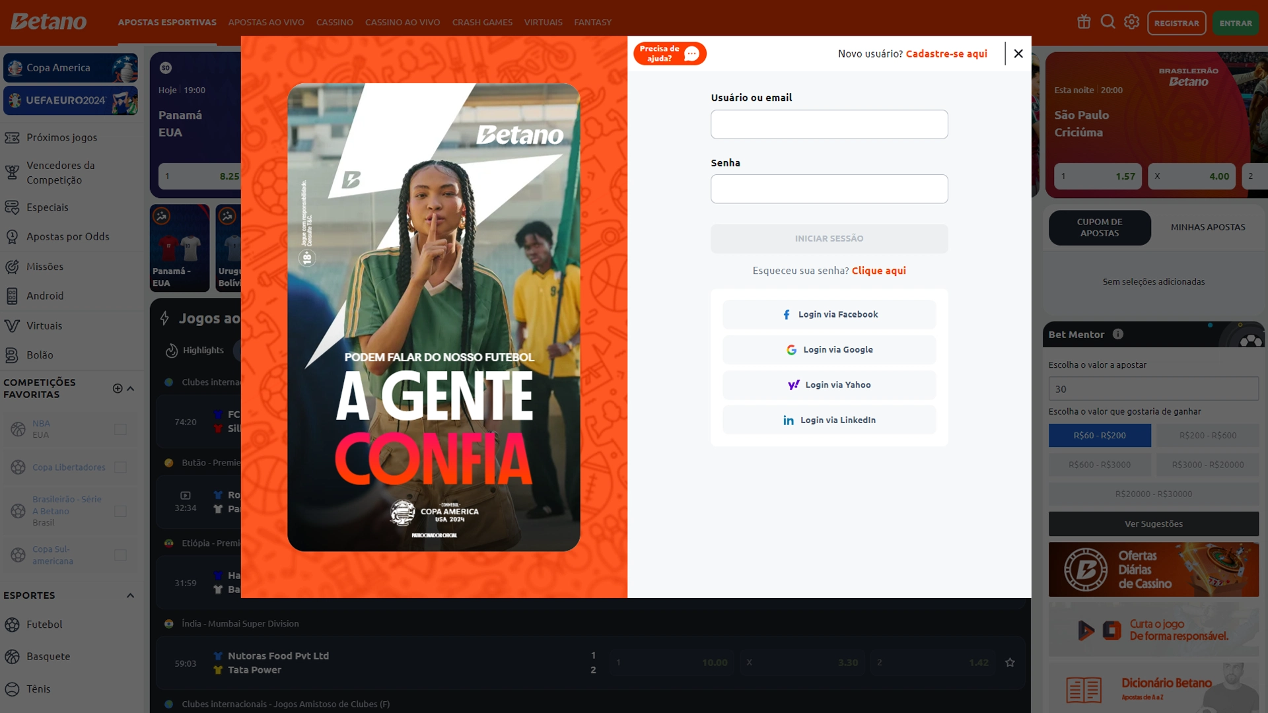Tick the Copa Sul-americana checkbox
Image resolution: width=1268 pixels, height=713 pixels.
[x=120, y=555]
